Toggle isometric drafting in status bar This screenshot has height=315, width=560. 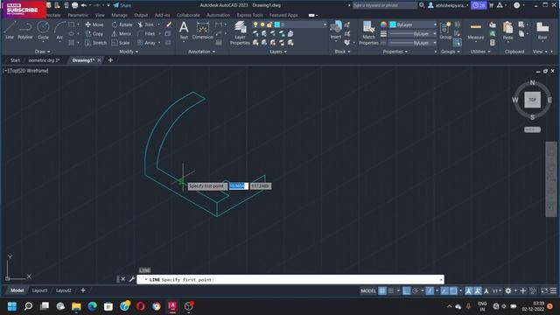point(430,290)
